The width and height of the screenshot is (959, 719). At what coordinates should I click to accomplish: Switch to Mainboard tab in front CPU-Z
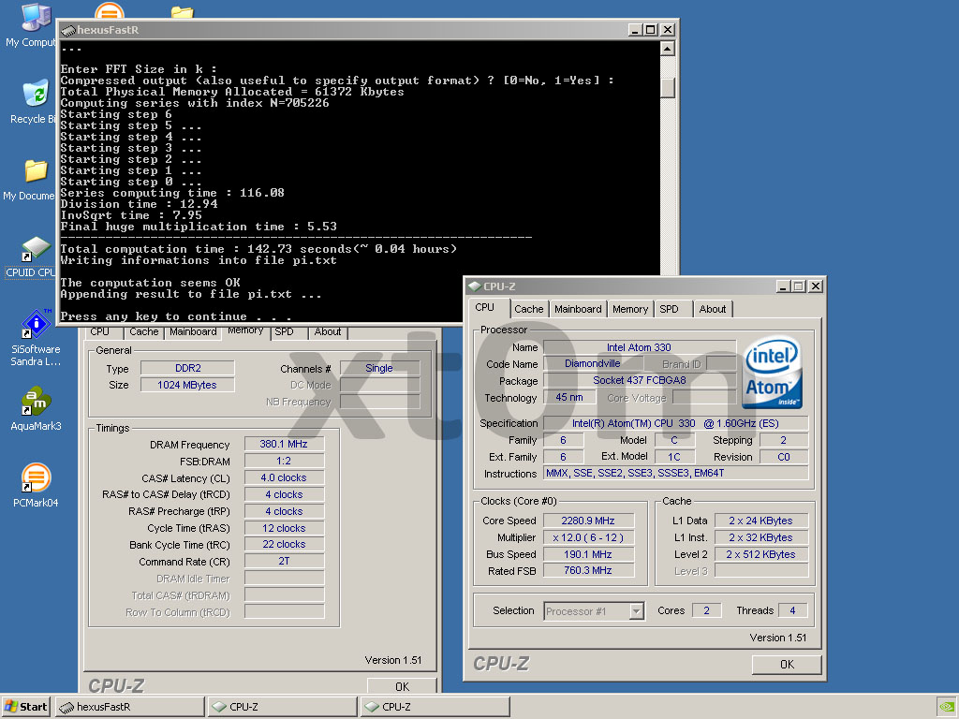click(x=578, y=309)
